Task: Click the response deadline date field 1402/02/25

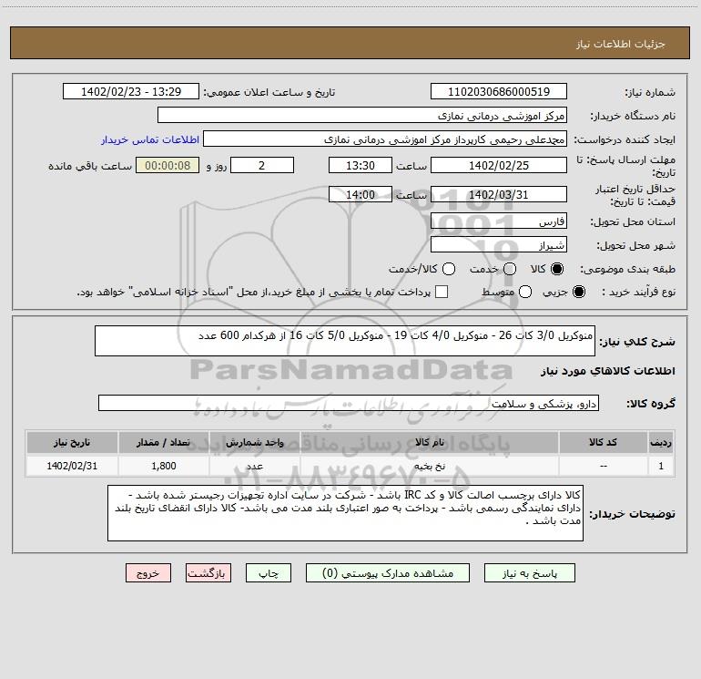Action: coord(498,165)
